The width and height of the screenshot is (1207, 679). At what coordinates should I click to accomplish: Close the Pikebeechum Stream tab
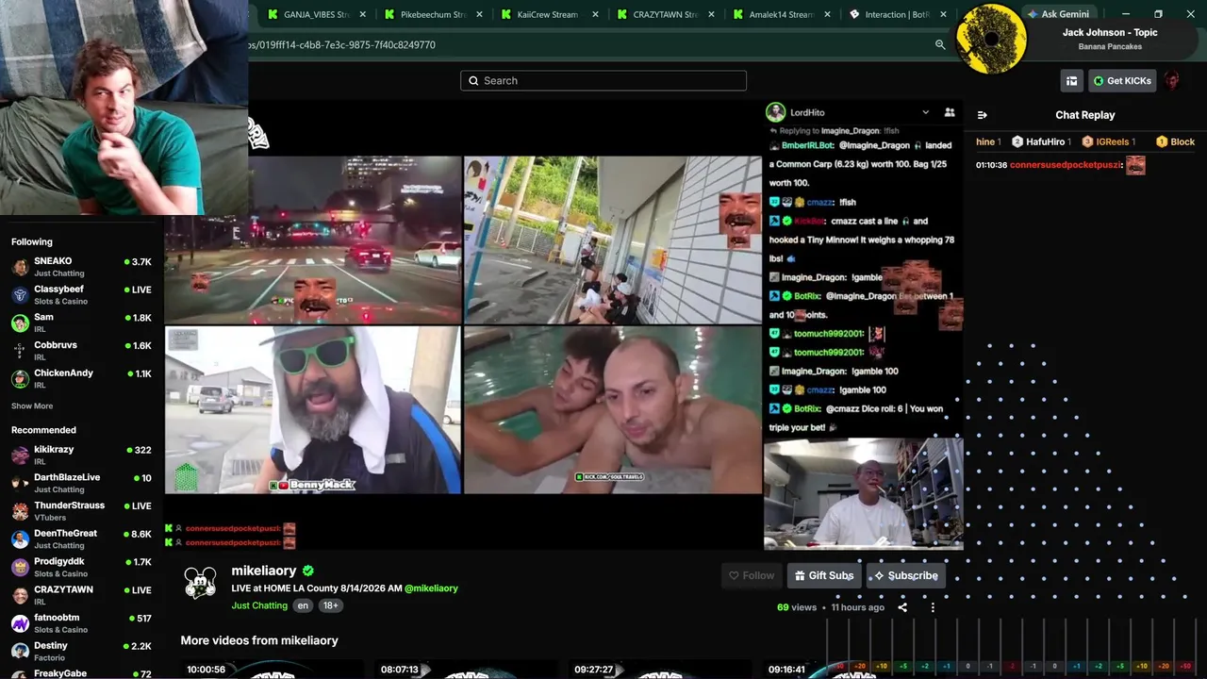pos(480,14)
